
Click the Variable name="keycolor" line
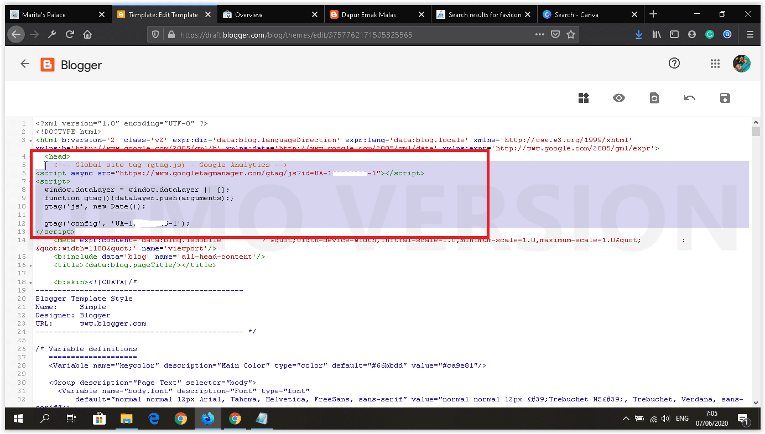pyautogui.click(x=268, y=365)
